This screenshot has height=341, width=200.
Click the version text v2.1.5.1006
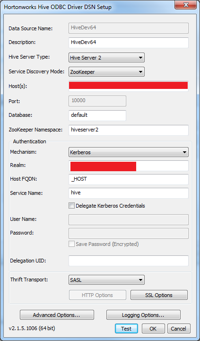coord(32,328)
